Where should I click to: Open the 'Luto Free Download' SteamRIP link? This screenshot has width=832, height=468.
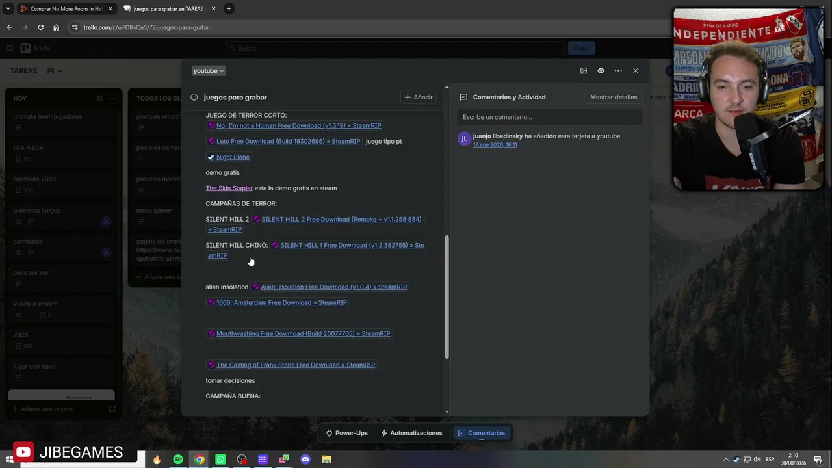coord(283,141)
